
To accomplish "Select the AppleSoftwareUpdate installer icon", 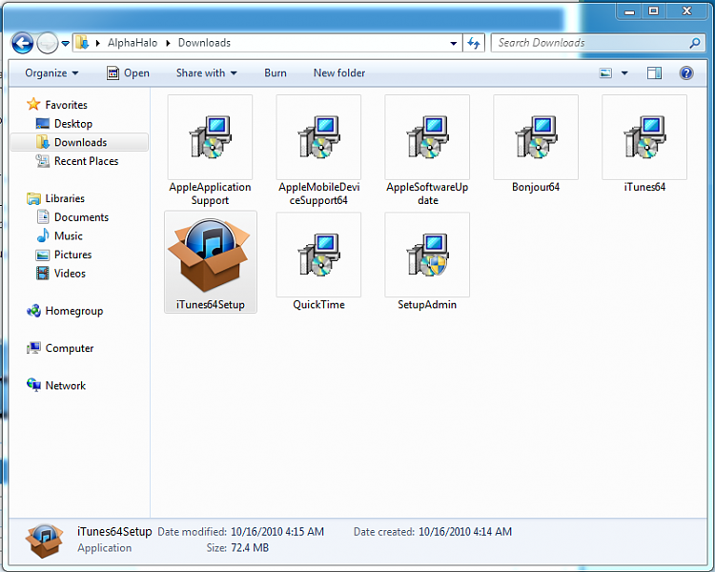I will click(427, 137).
